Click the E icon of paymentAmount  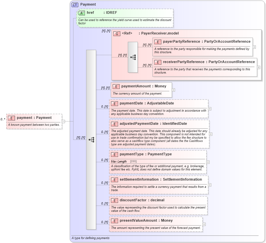[116, 87]
